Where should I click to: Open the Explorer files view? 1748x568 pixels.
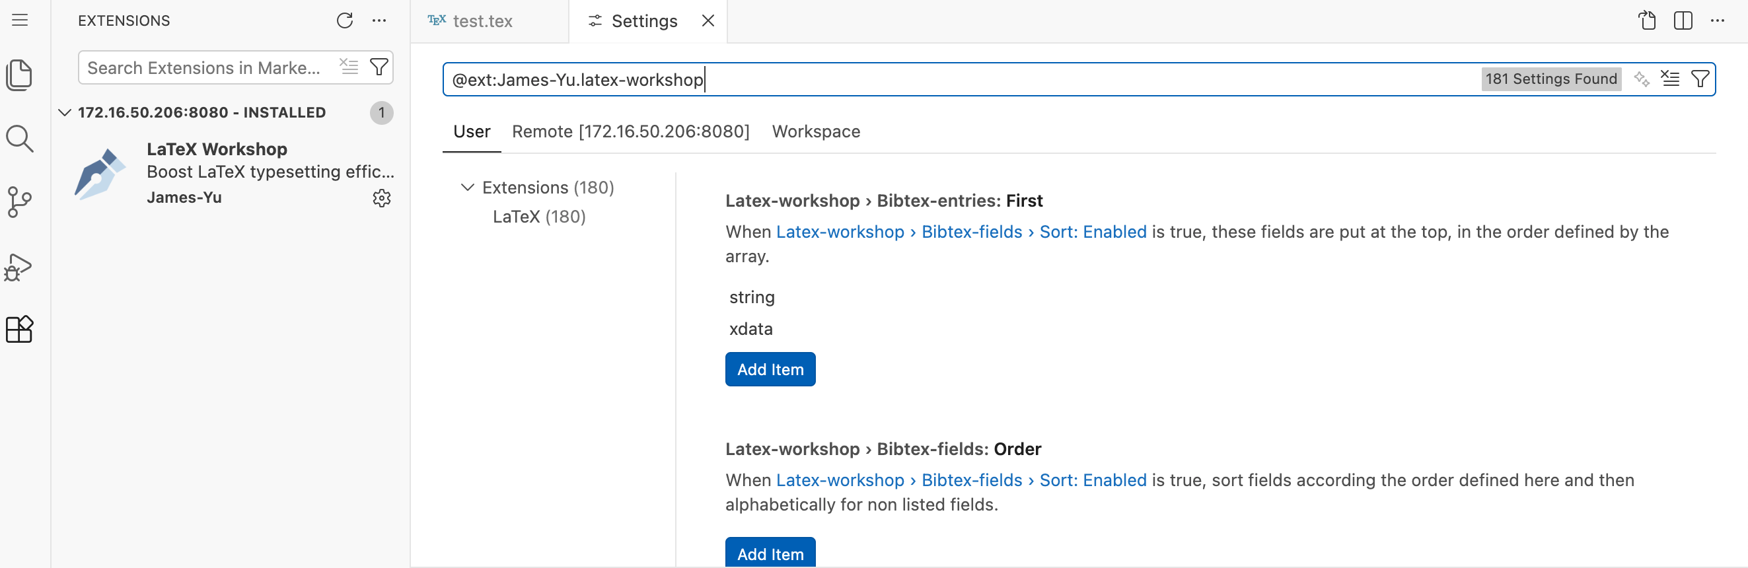pyautogui.click(x=20, y=75)
